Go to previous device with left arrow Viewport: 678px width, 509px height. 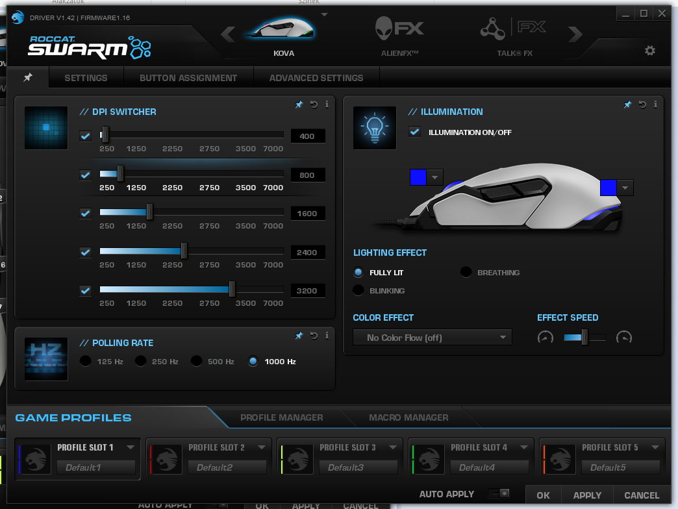coord(228,34)
